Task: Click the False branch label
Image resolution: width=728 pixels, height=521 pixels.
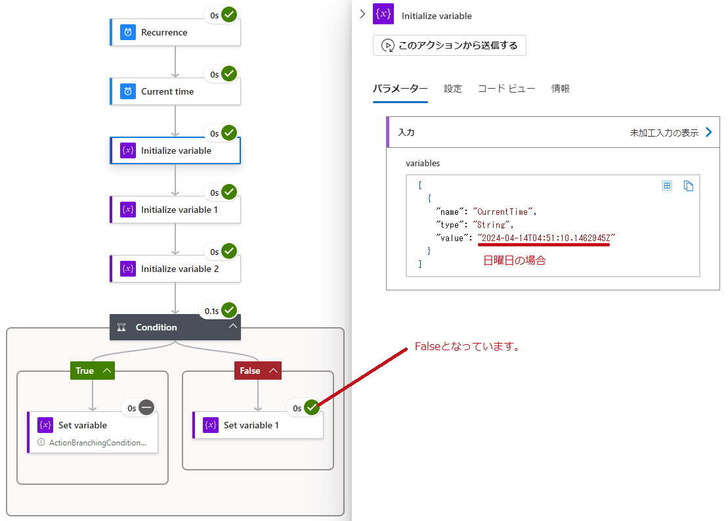Action: click(x=250, y=371)
